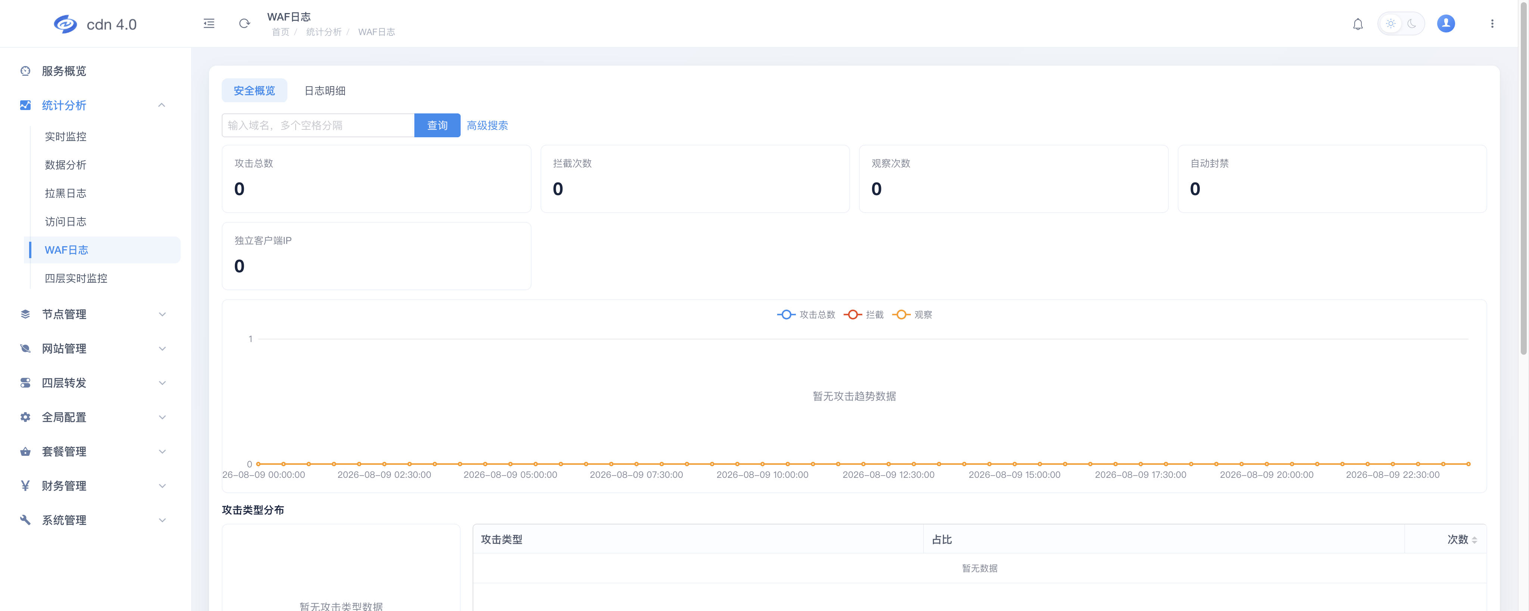
Task: Expand the 网站管理 menu chevron
Action: 162,349
